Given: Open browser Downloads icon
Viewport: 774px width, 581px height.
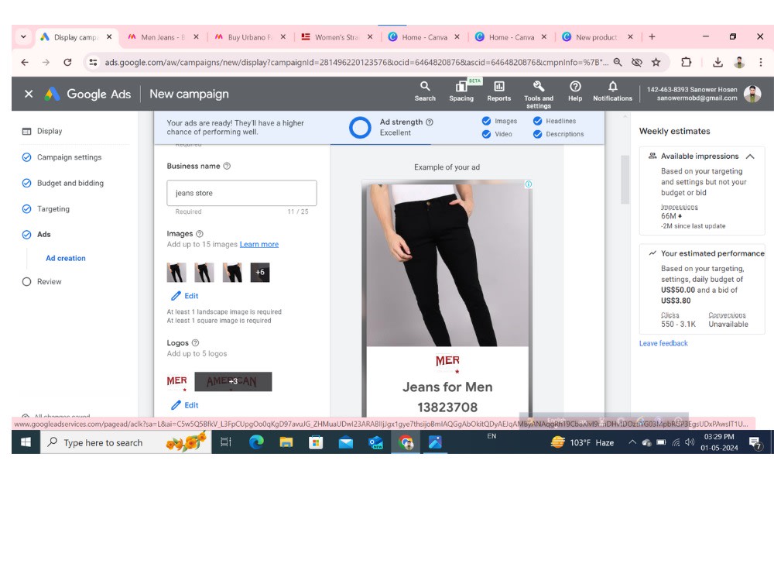Looking at the screenshot, I should [x=717, y=62].
